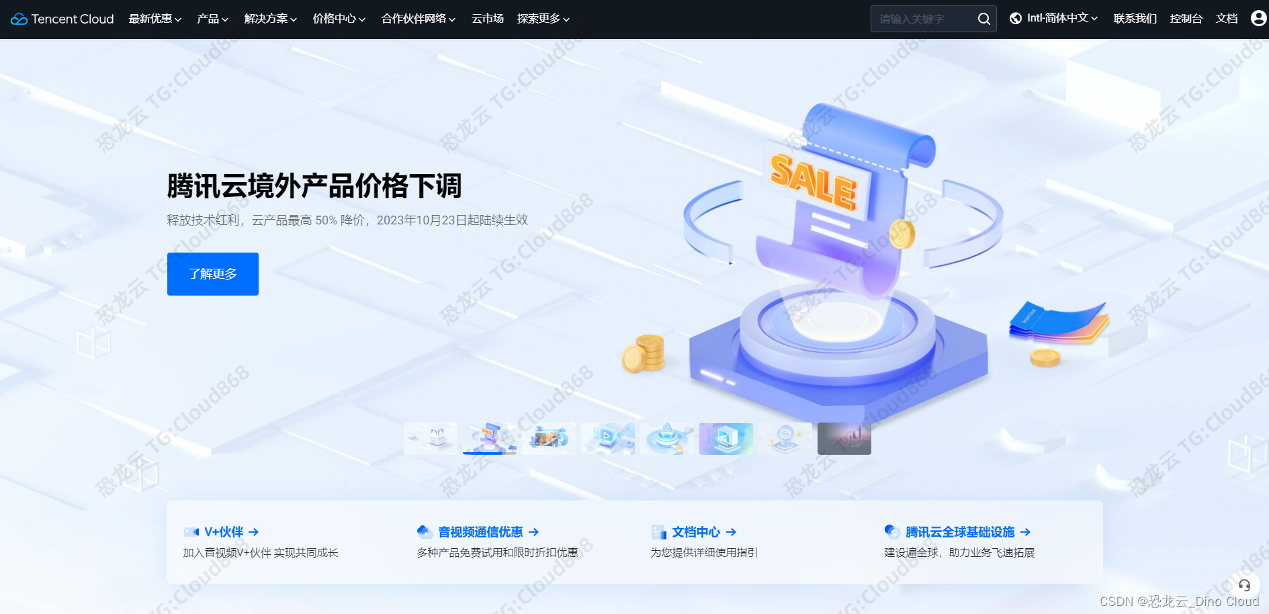The image size is (1269, 614).
Task: Select the sixth purple-green carousel thumbnail
Action: [x=726, y=439]
